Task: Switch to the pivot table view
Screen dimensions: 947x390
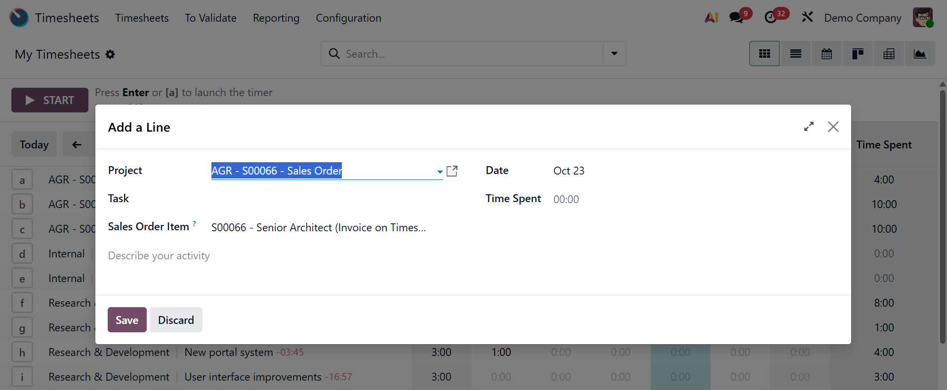Action: coord(889,54)
